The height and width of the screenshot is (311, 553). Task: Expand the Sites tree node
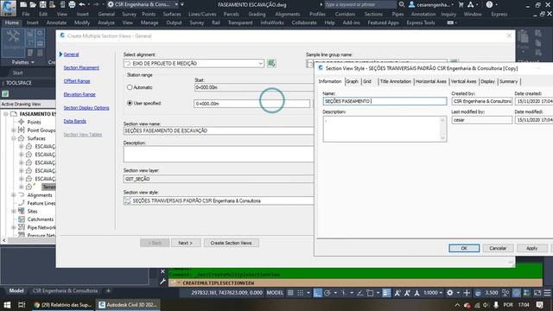[14, 211]
